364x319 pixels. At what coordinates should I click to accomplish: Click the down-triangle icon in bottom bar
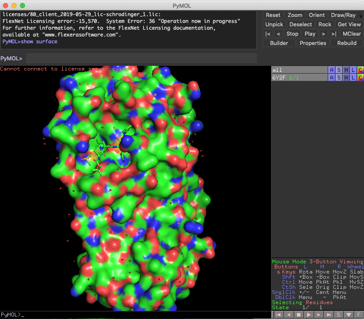click(x=349, y=315)
